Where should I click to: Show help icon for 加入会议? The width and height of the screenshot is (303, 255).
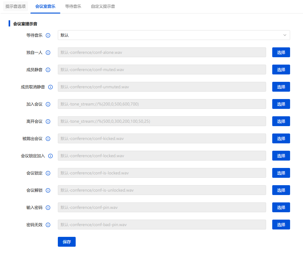[x=48, y=104]
